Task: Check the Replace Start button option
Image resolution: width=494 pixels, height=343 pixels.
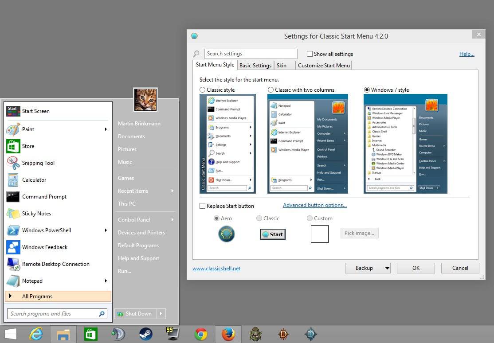Action: [202, 206]
